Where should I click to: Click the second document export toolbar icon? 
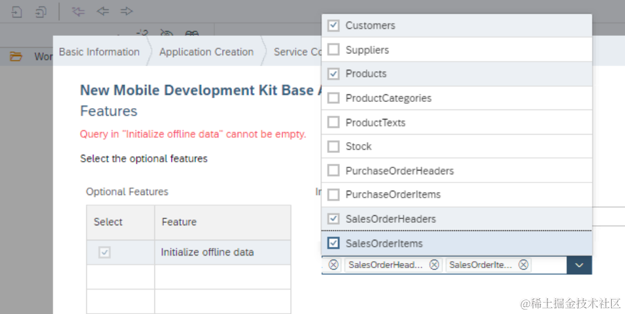pos(40,11)
